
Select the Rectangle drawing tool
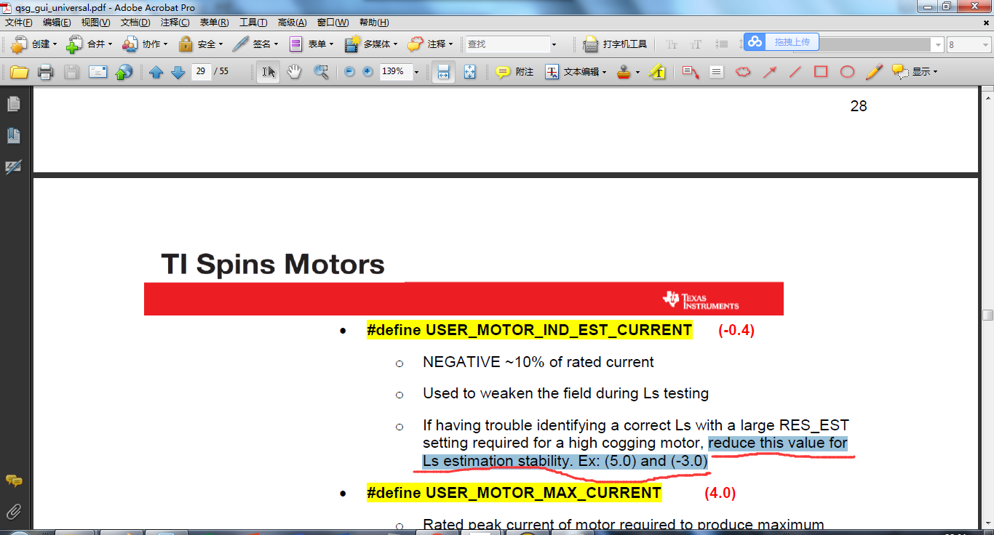(821, 72)
